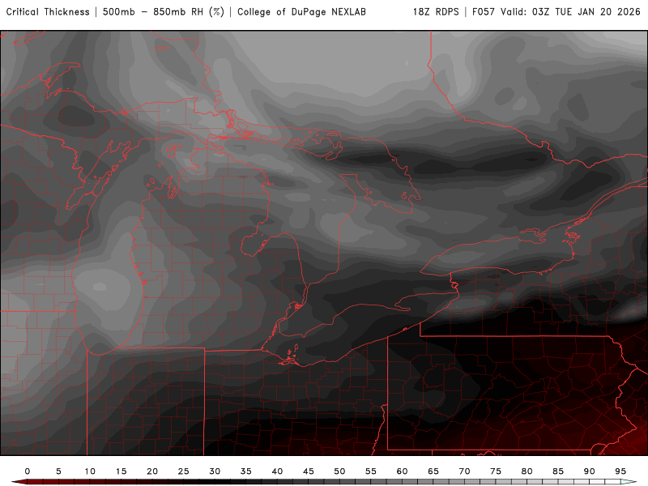648x486 pixels.
Task: Click the 35 label on the legend
Action: point(246,471)
